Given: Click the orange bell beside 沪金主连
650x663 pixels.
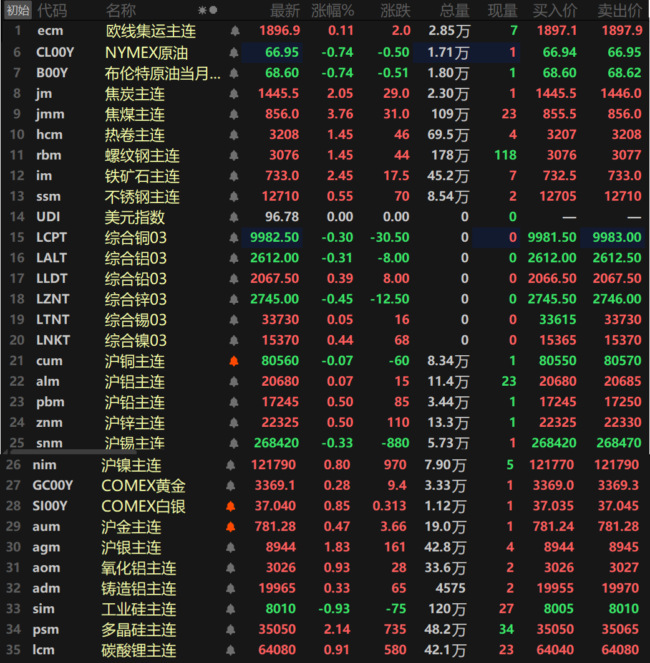Looking at the screenshot, I should [231, 527].
